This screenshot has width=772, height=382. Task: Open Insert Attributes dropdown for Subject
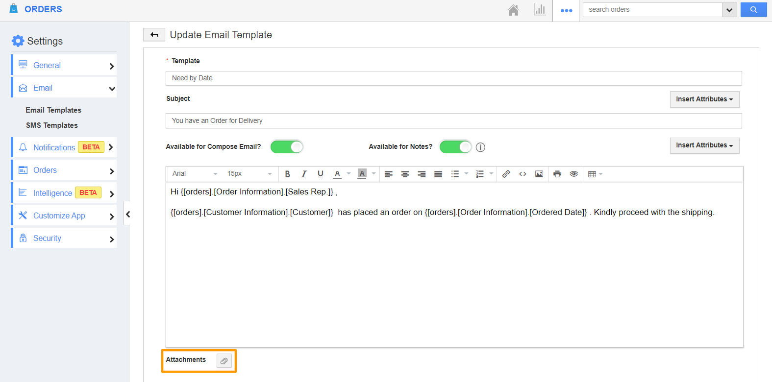coord(704,99)
